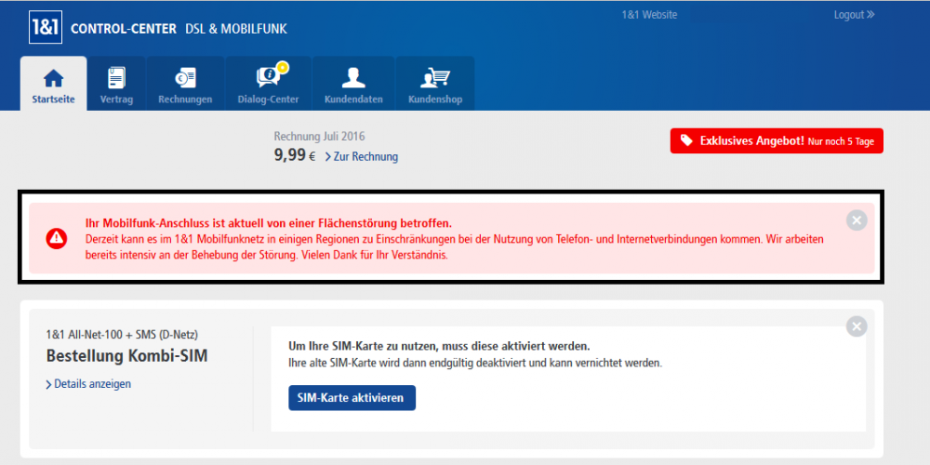
Task: Dismiss the Flächenstörung alert banner
Action: tap(857, 220)
